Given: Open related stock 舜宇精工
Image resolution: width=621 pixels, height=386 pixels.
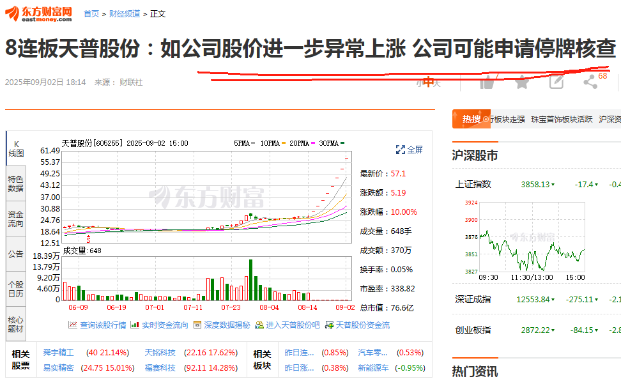Looking at the screenshot, I should (58, 352).
